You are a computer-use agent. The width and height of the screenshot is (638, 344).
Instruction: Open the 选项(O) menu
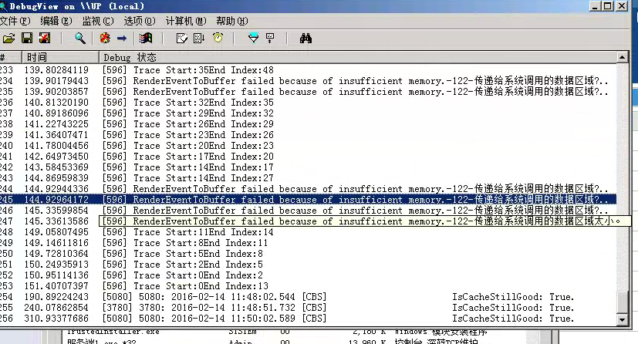point(139,21)
